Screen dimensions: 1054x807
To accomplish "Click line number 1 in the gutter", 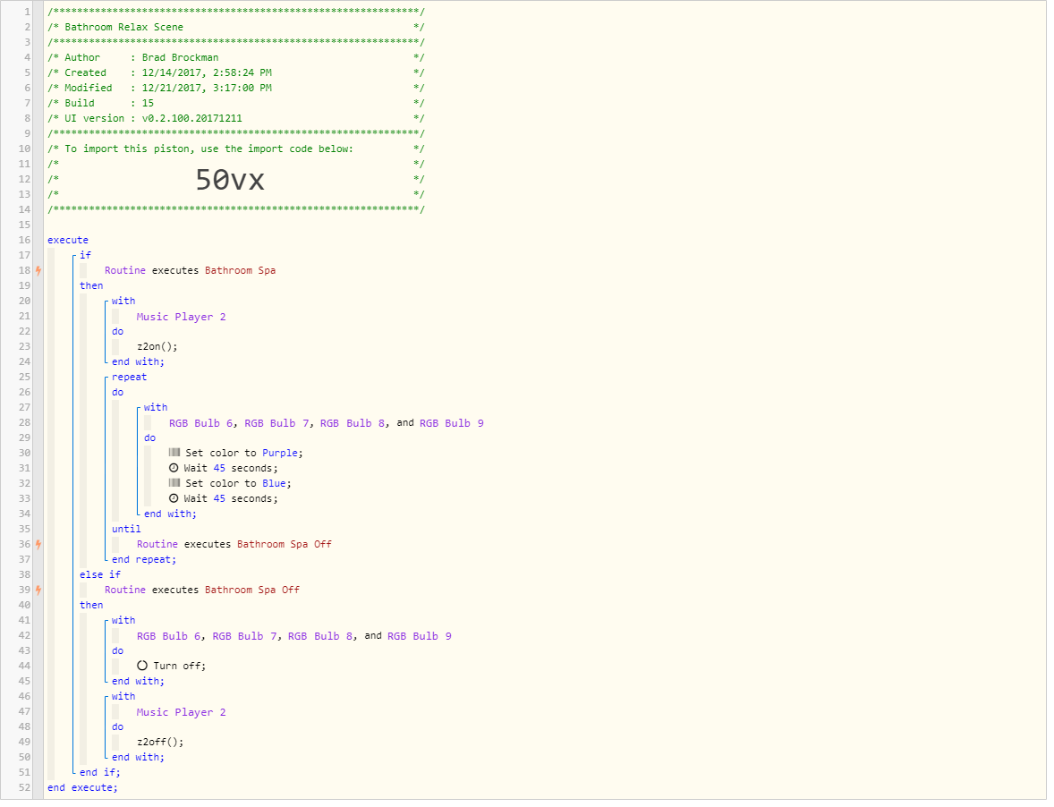I will click(x=28, y=13).
